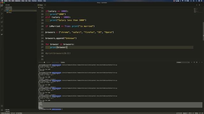This screenshot has width=204, height=114.
Task: Click the line and column indicator in the status bar
Action: (179, 113)
